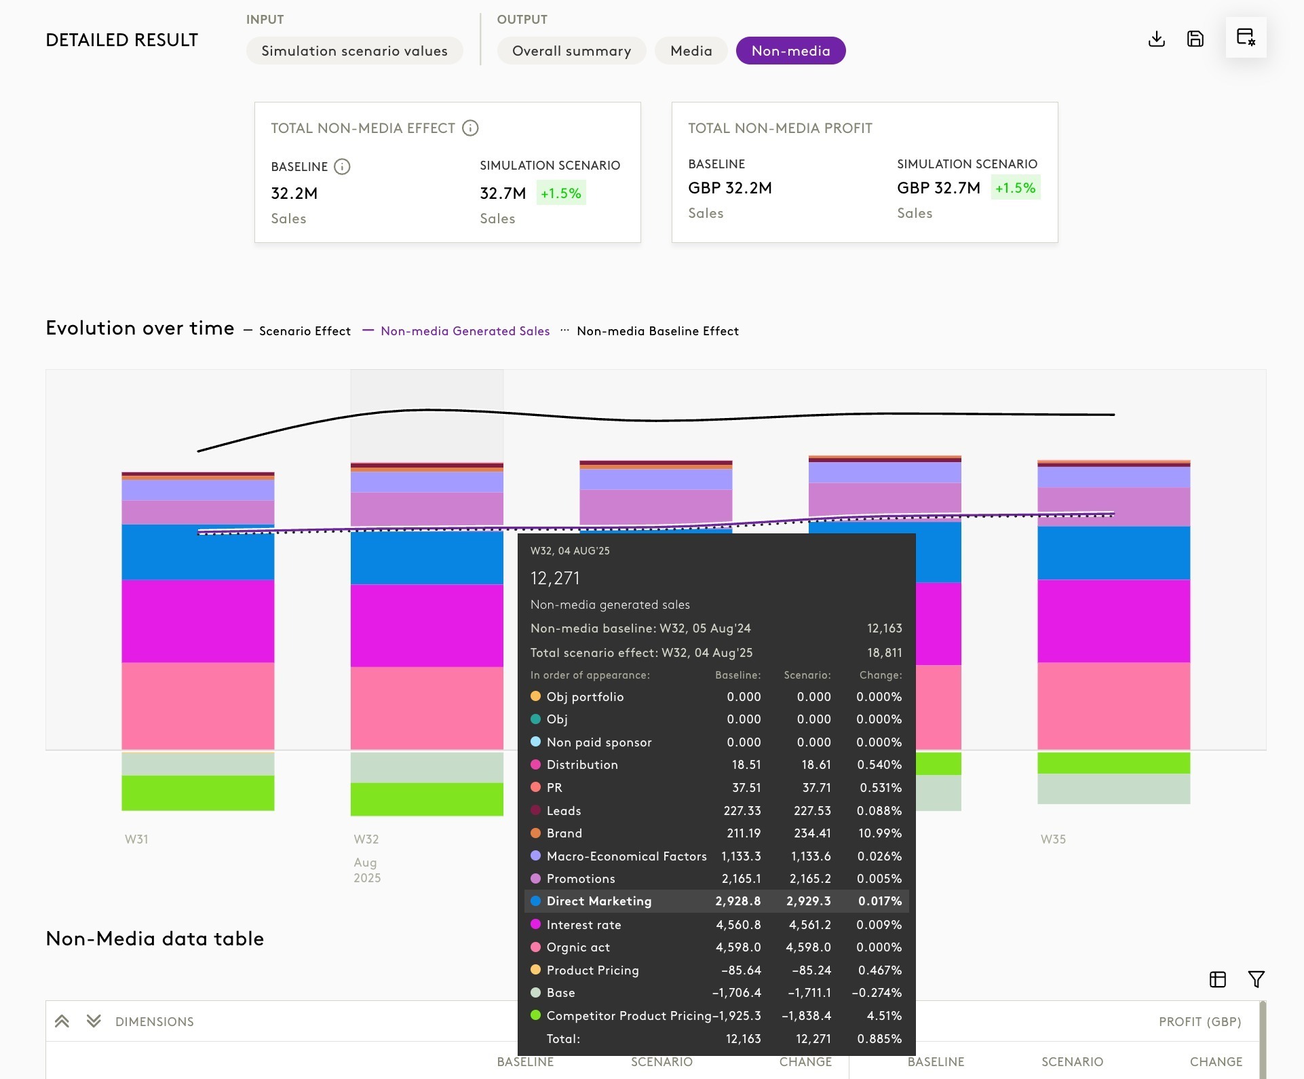Screen dimensions: 1304x1079
Task: Click info icon beside Total Non-Media Effect
Action: pyautogui.click(x=470, y=128)
